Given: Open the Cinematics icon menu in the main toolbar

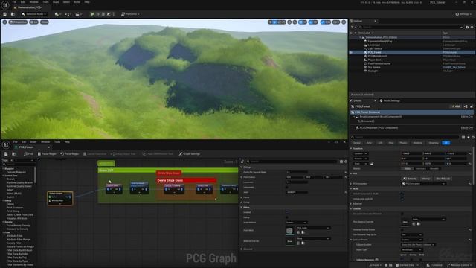Looking at the screenshot, I should click(x=78, y=14).
